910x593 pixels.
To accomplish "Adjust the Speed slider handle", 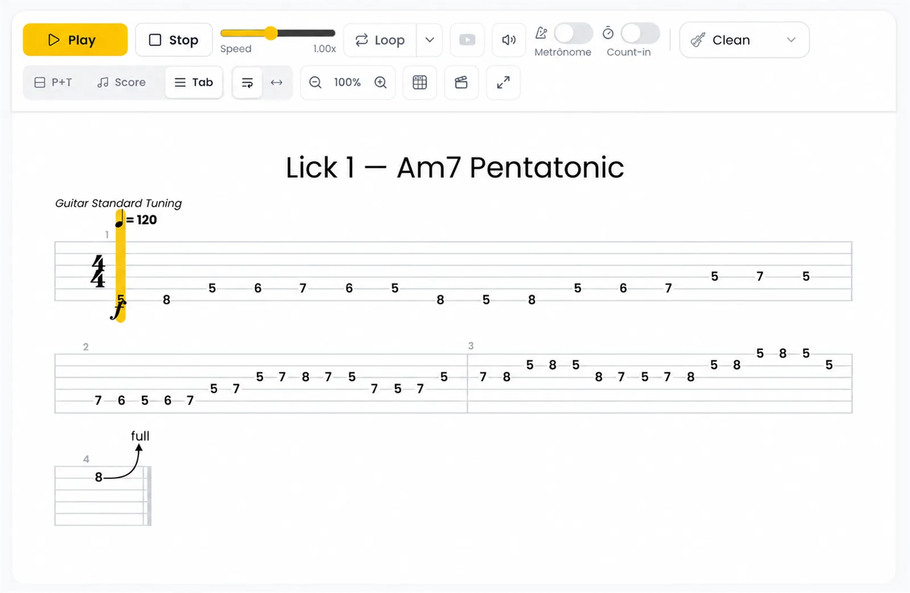I will pyautogui.click(x=271, y=33).
